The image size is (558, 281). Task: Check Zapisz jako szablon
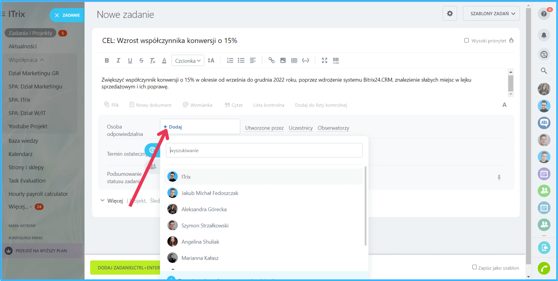(x=474, y=267)
